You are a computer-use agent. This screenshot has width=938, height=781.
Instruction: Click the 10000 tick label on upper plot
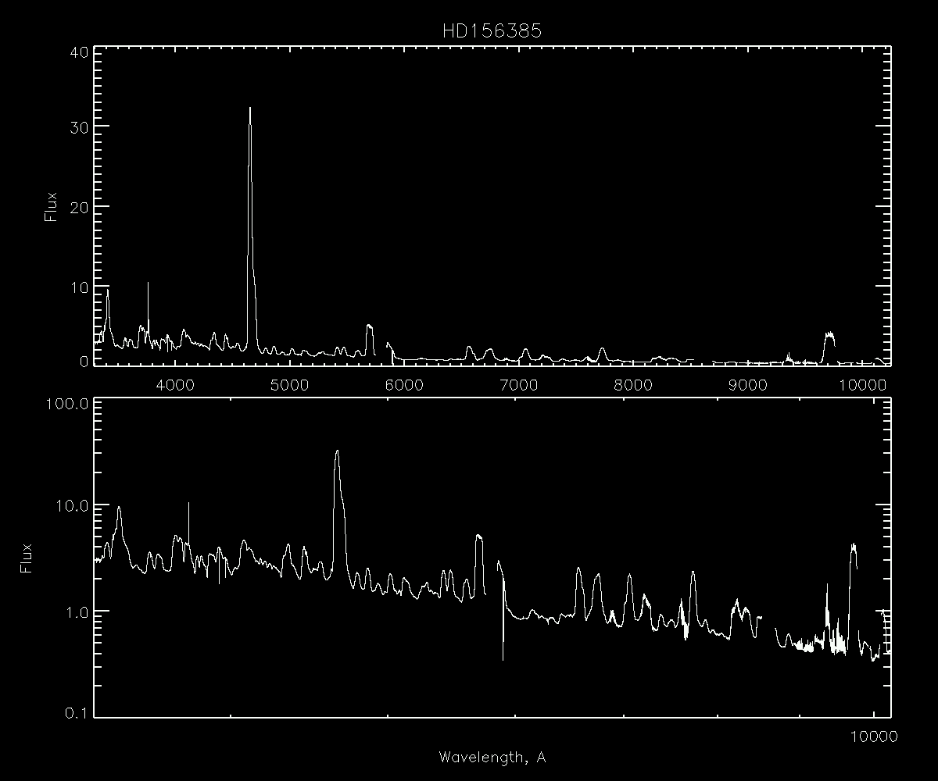point(863,384)
